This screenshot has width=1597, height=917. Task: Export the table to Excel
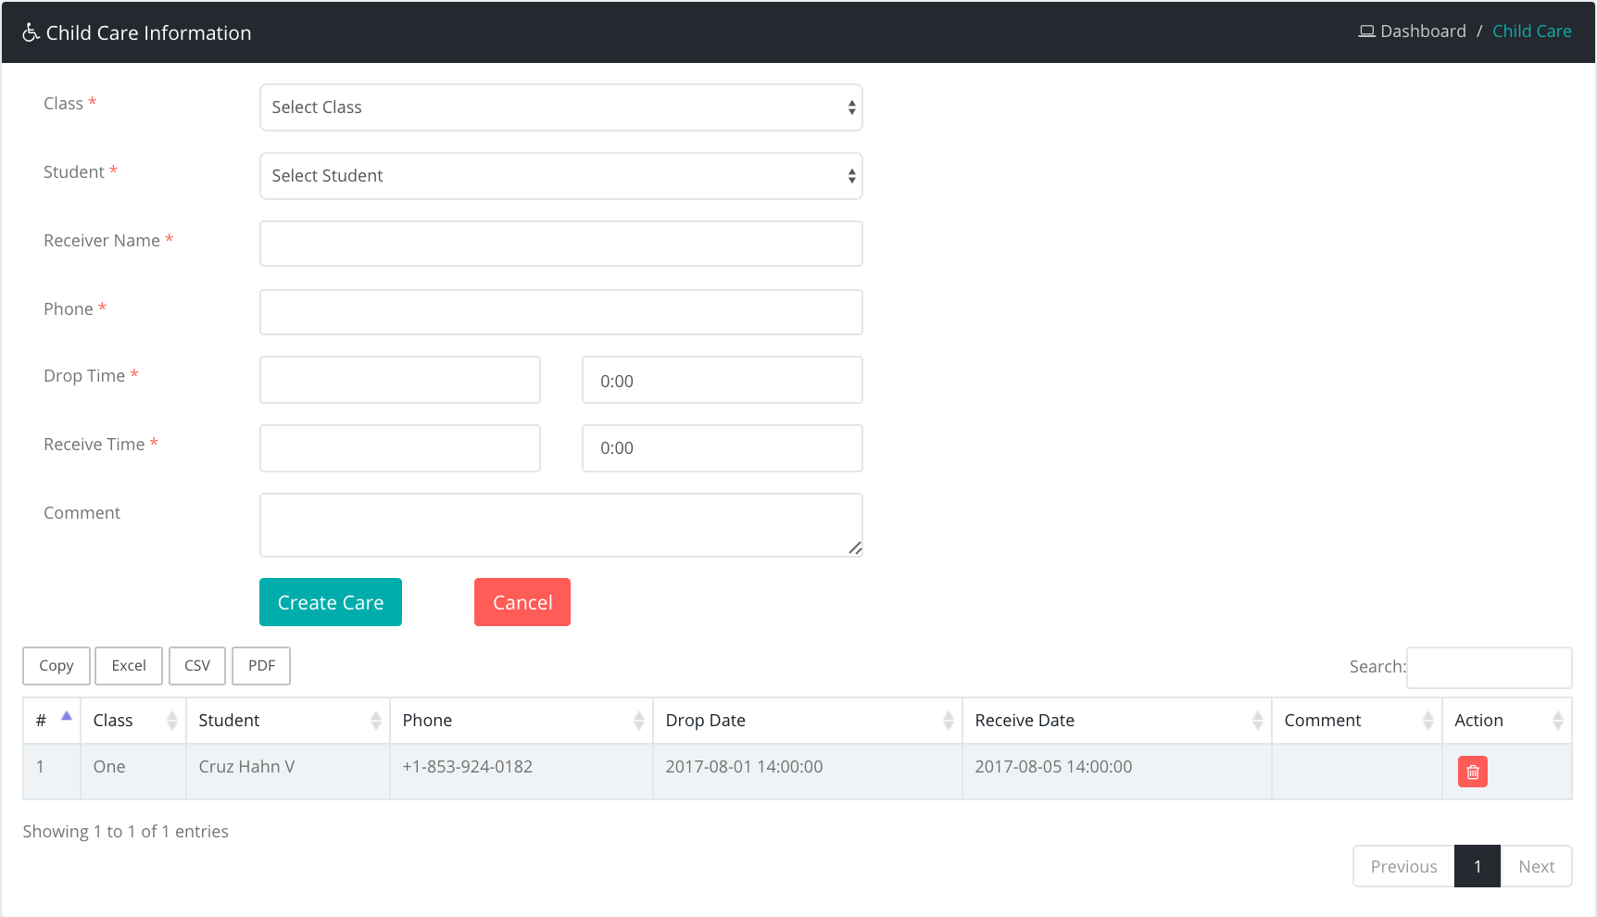[129, 666]
